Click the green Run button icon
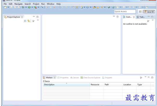Image resolution: width=157 pixels, height=106 pixels. pyautogui.click(x=29, y=7)
